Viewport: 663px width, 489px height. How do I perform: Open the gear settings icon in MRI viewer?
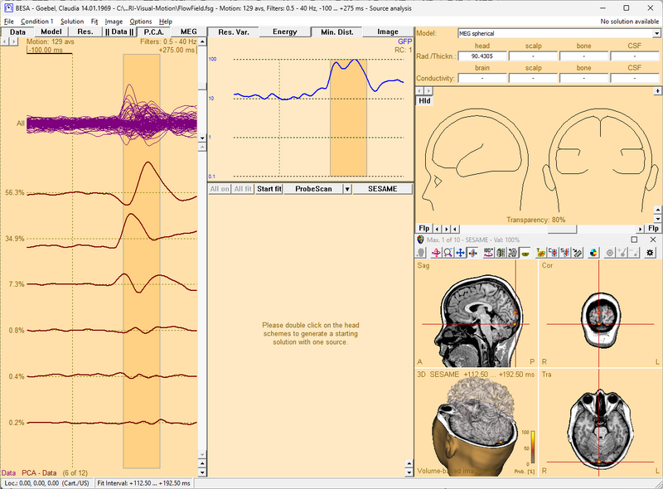[649, 252]
